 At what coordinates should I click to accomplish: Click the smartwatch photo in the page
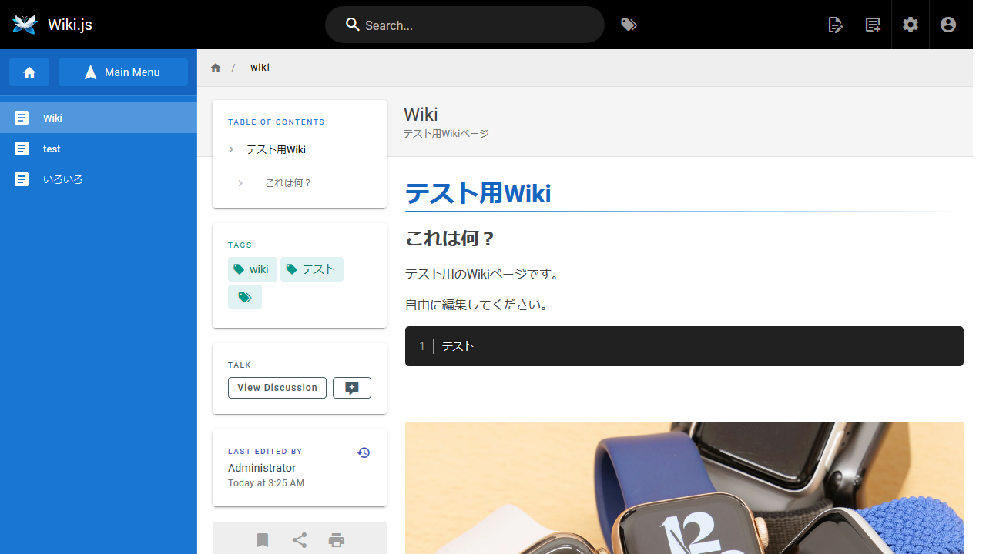point(684,488)
